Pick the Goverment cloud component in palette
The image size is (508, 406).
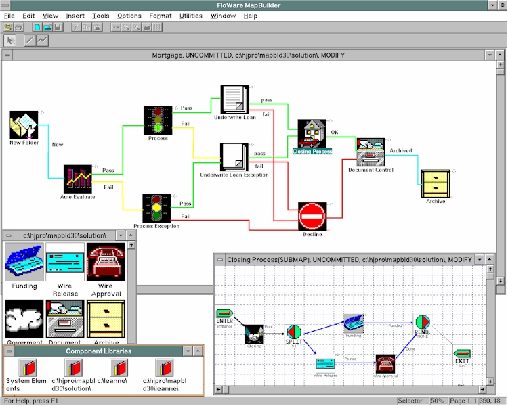(24, 319)
